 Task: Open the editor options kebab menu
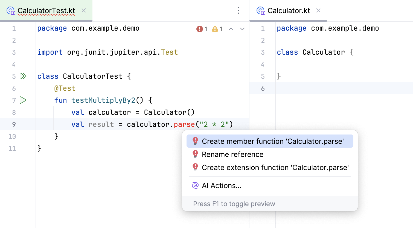pos(239,10)
